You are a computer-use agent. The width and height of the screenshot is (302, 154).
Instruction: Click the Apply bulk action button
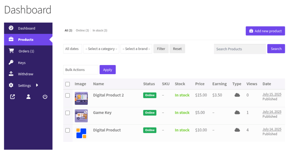(107, 69)
